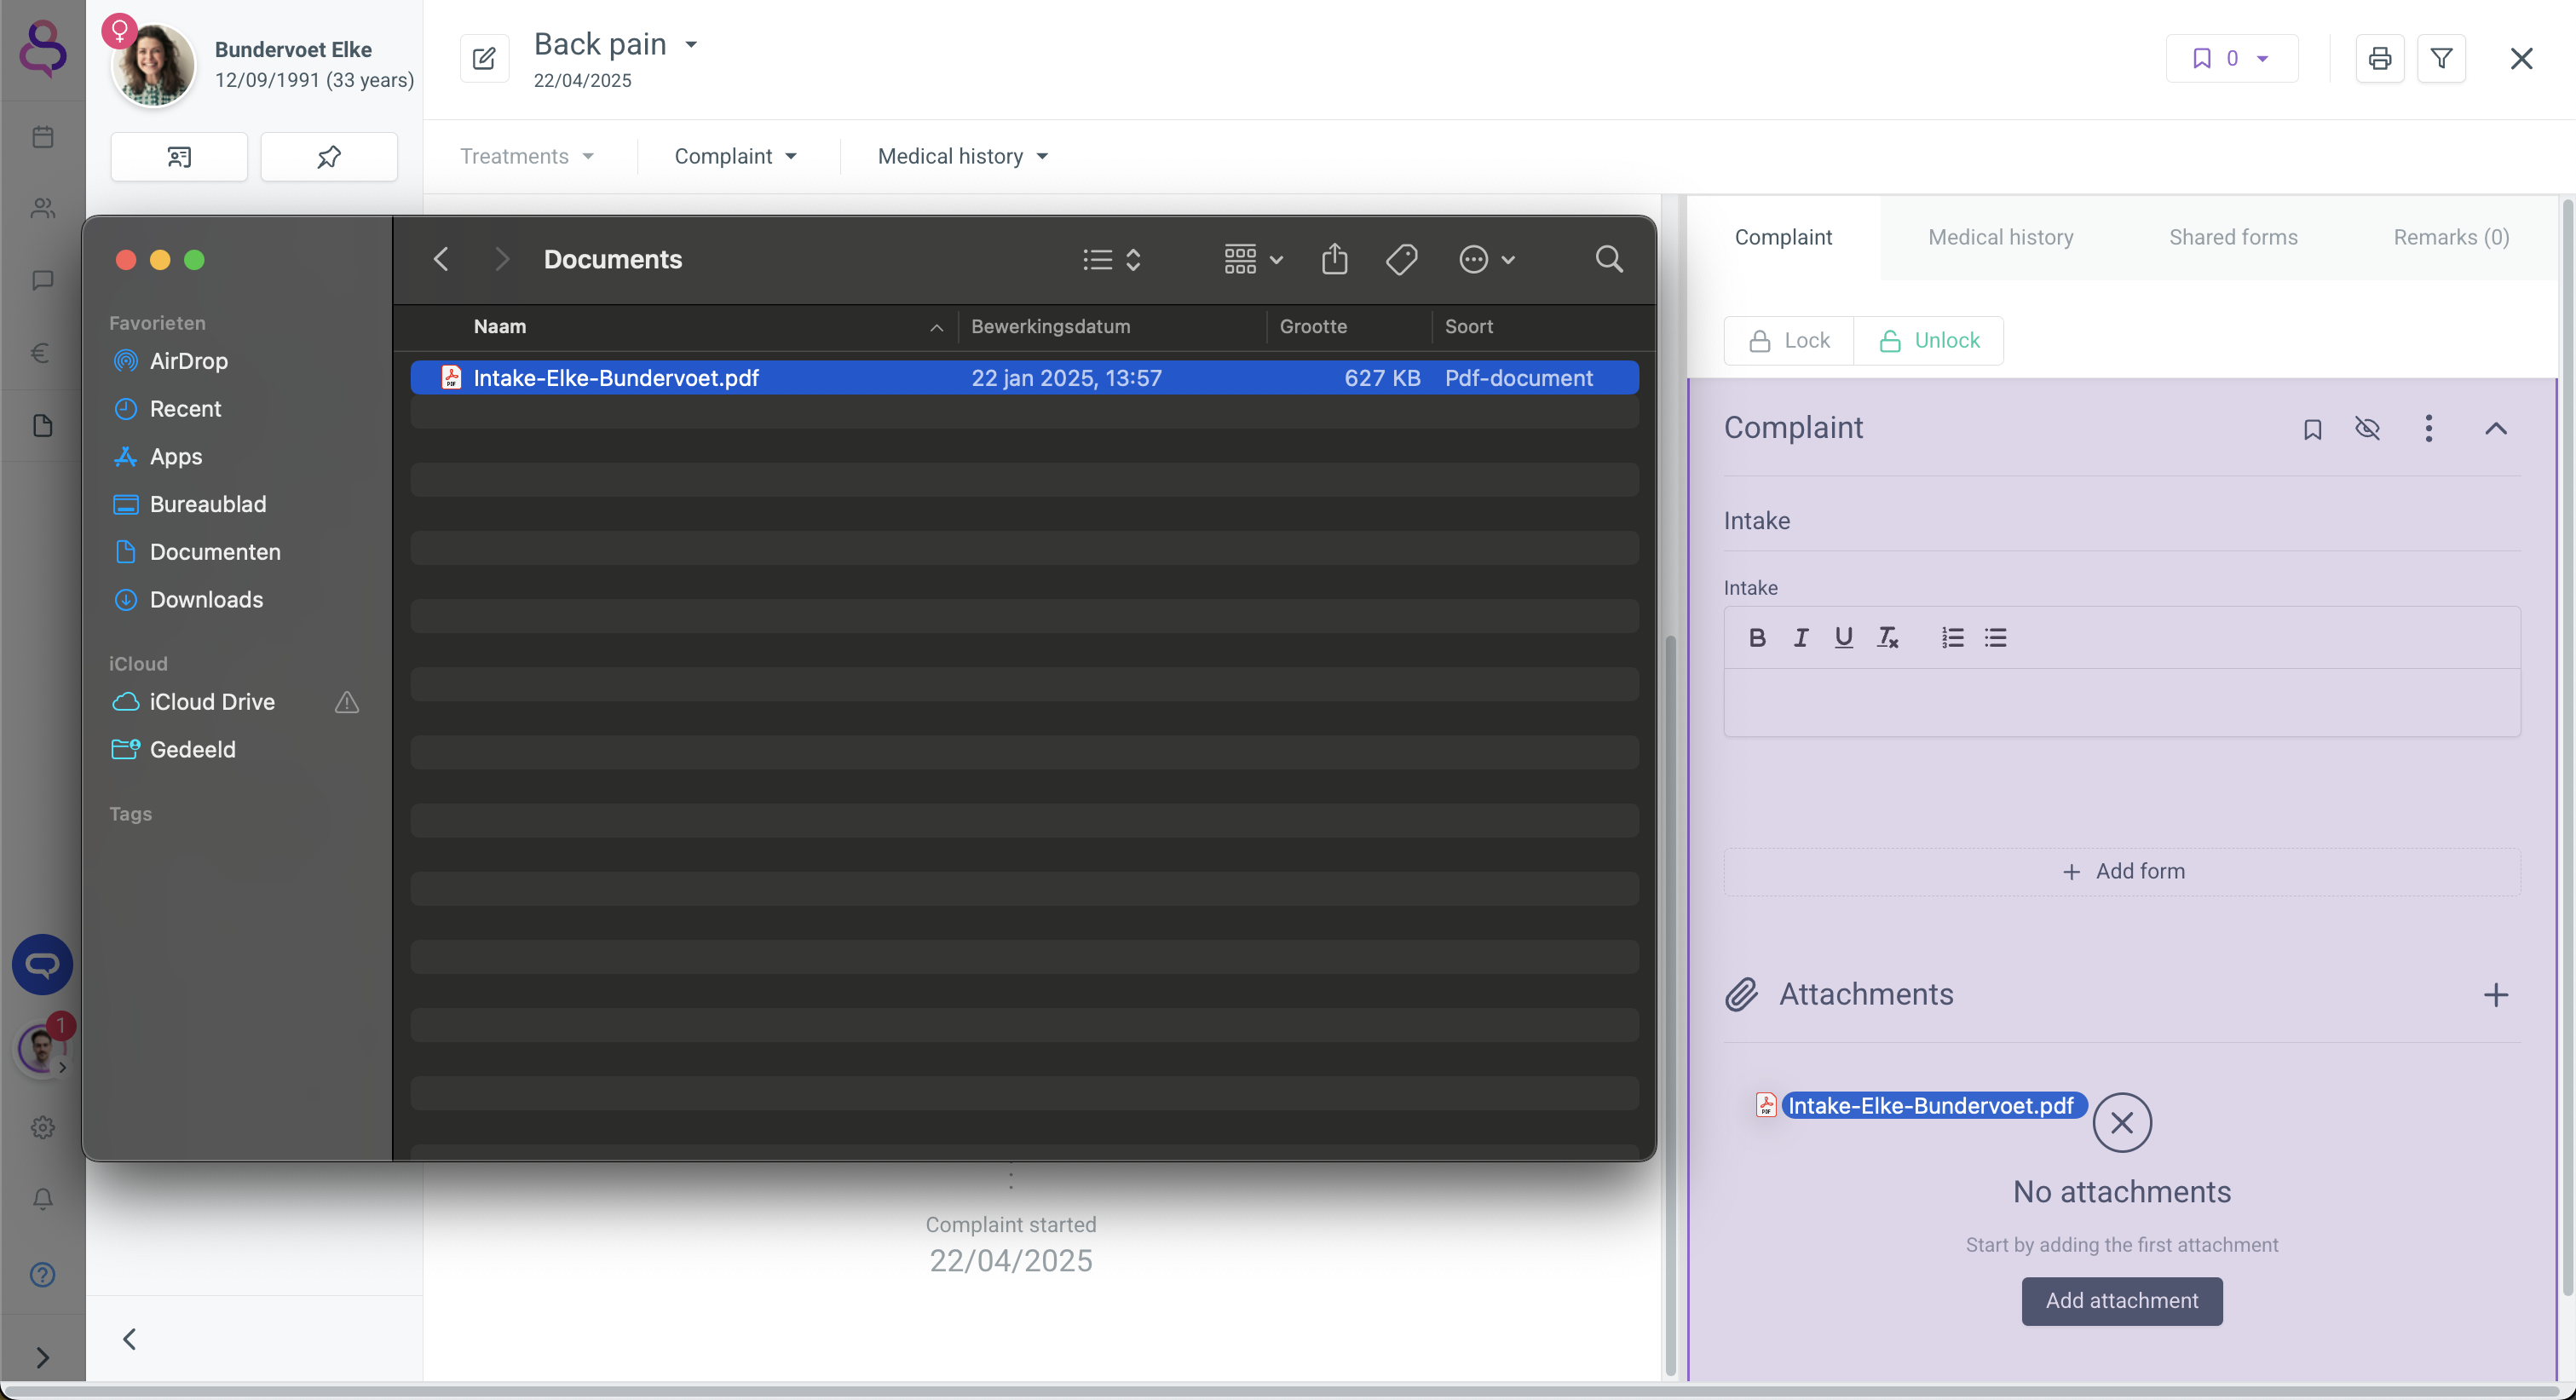2576x1400 pixels.
Task: Open the Complaint dropdown in top bar
Action: pyautogui.click(x=736, y=157)
